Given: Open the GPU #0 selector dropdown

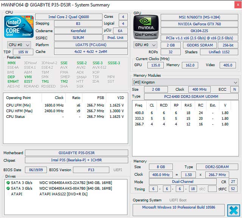Looking at the screenshot, I should pyautogui.click(x=145, y=45).
